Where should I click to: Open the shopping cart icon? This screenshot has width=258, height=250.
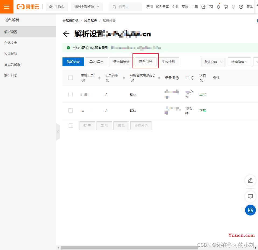click(x=226, y=7)
